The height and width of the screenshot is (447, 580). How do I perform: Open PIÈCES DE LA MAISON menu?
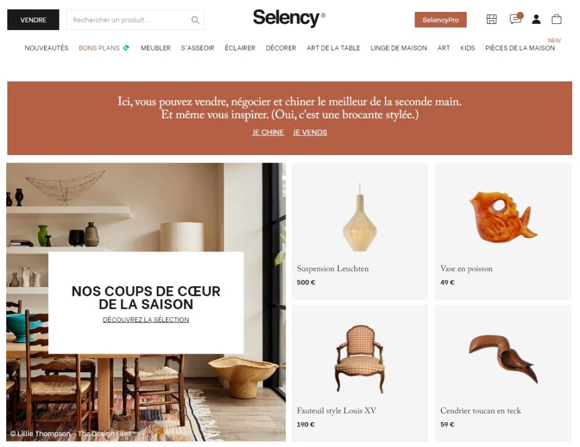(520, 48)
